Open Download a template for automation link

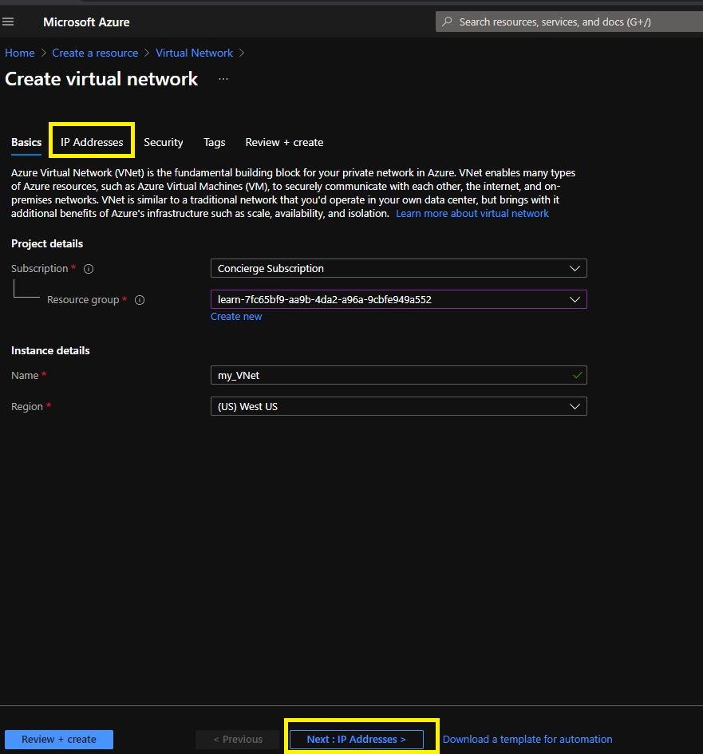(527, 739)
